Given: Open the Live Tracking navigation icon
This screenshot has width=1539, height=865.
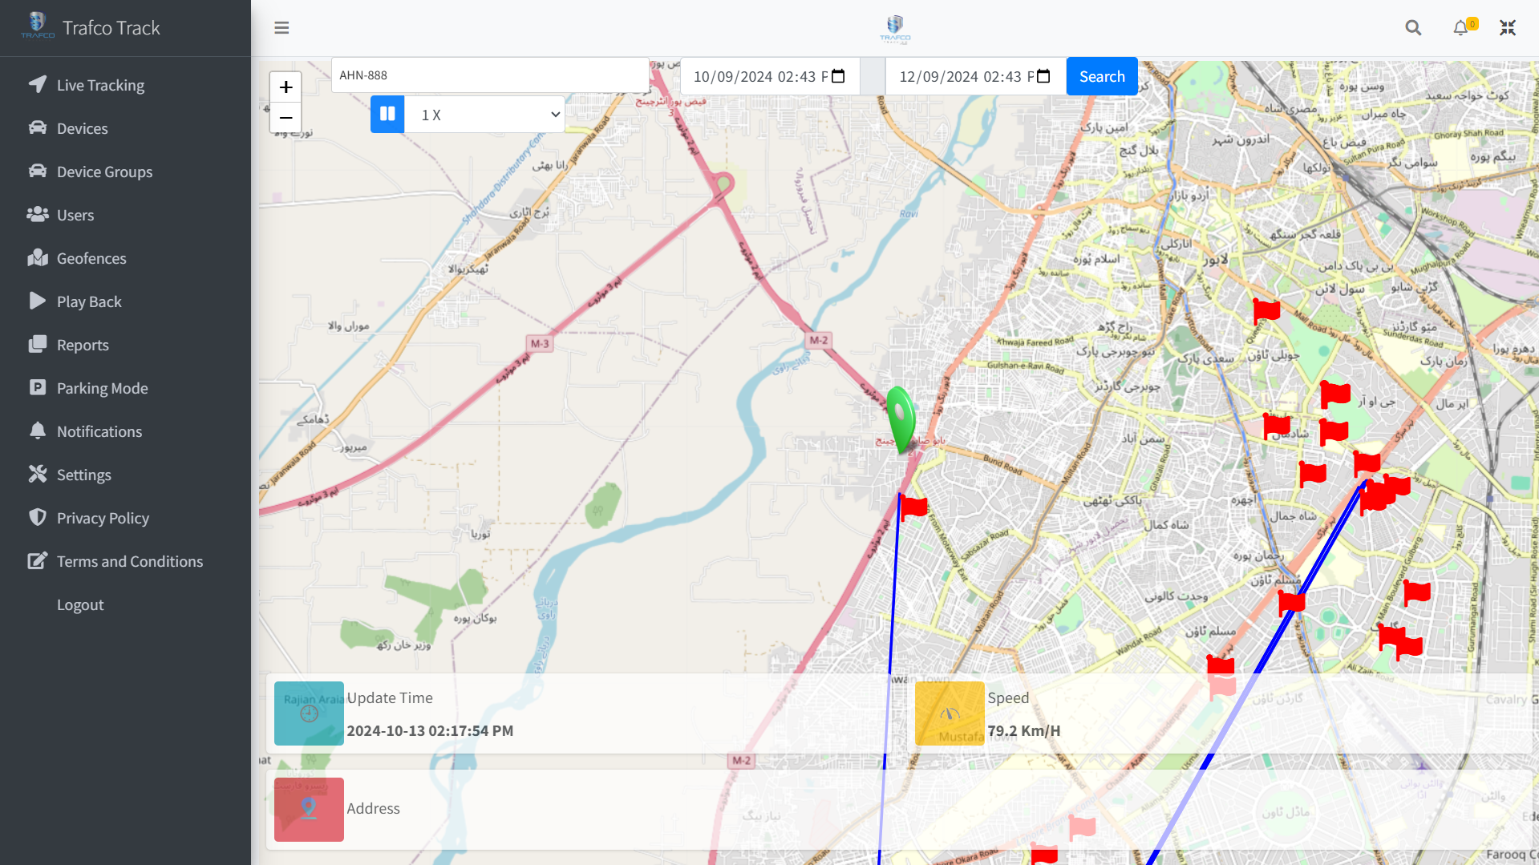Looking at the screenshot, I should 38,84.
